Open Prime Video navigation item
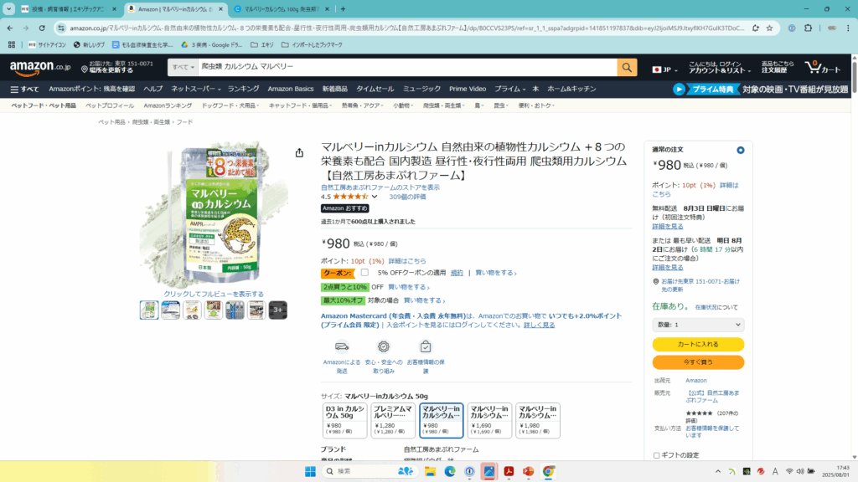The image size is (858, 482). (x=468, y=89)
